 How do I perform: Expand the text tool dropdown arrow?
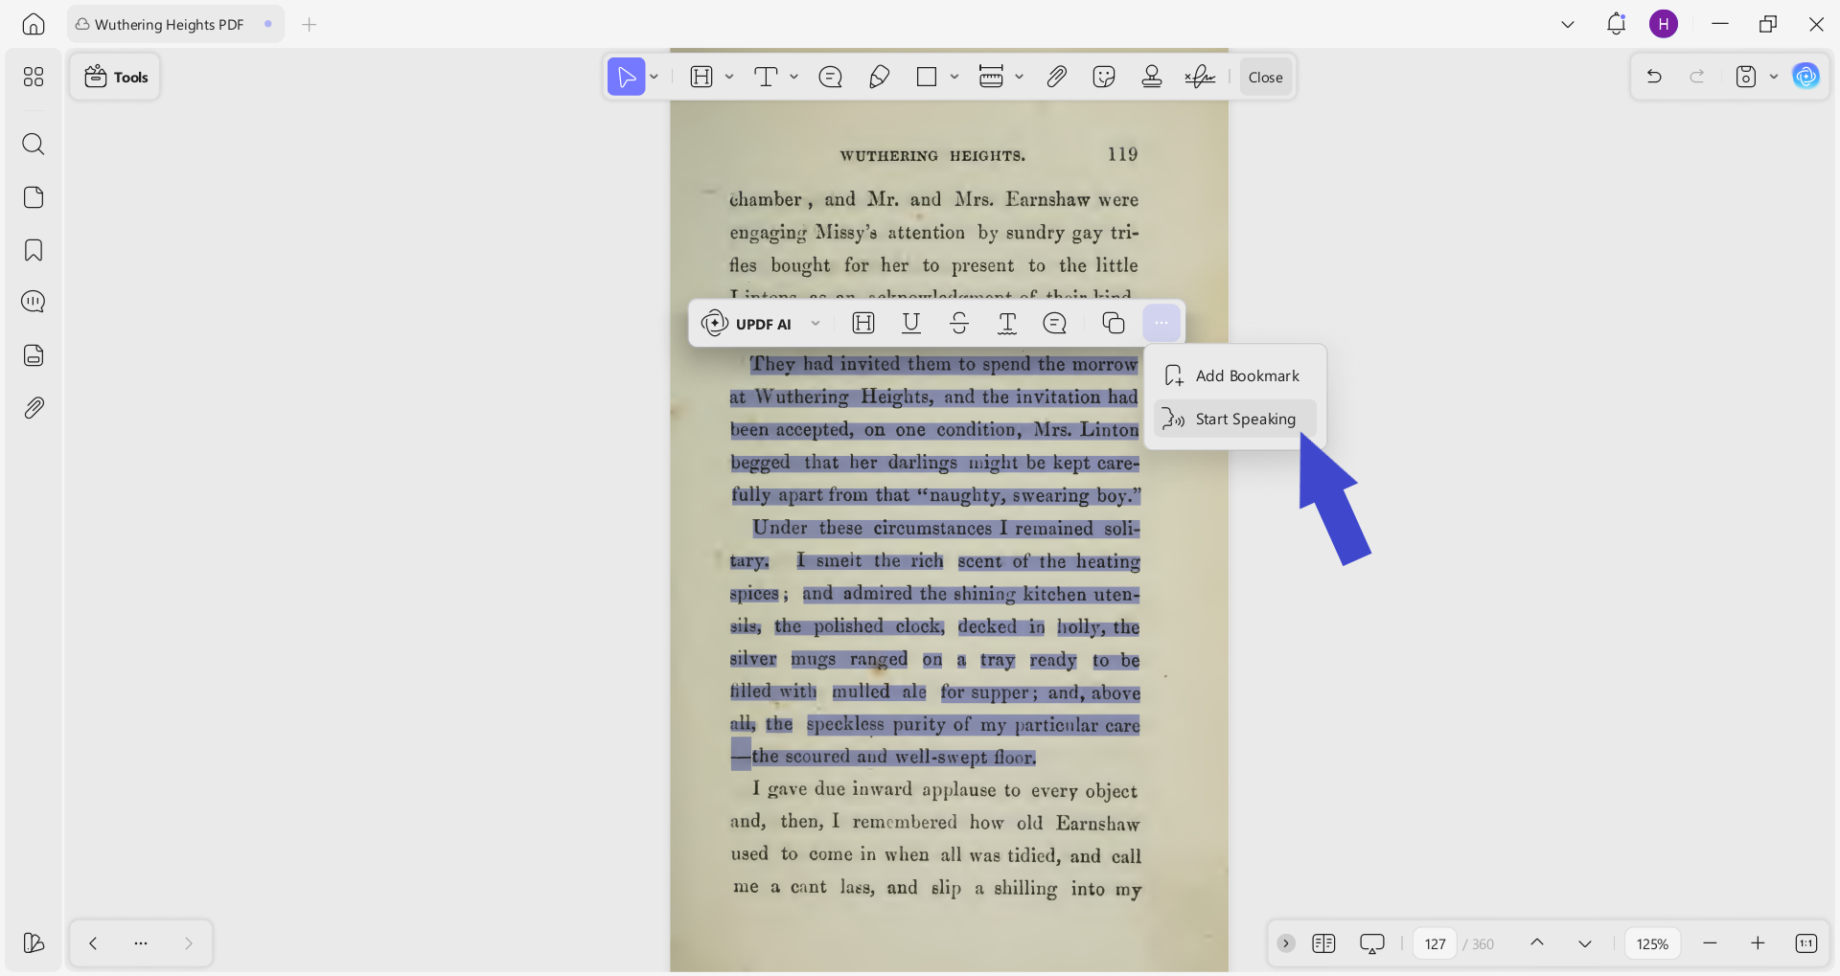793,78
